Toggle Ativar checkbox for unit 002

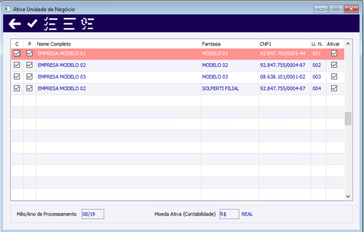point(334,65)
